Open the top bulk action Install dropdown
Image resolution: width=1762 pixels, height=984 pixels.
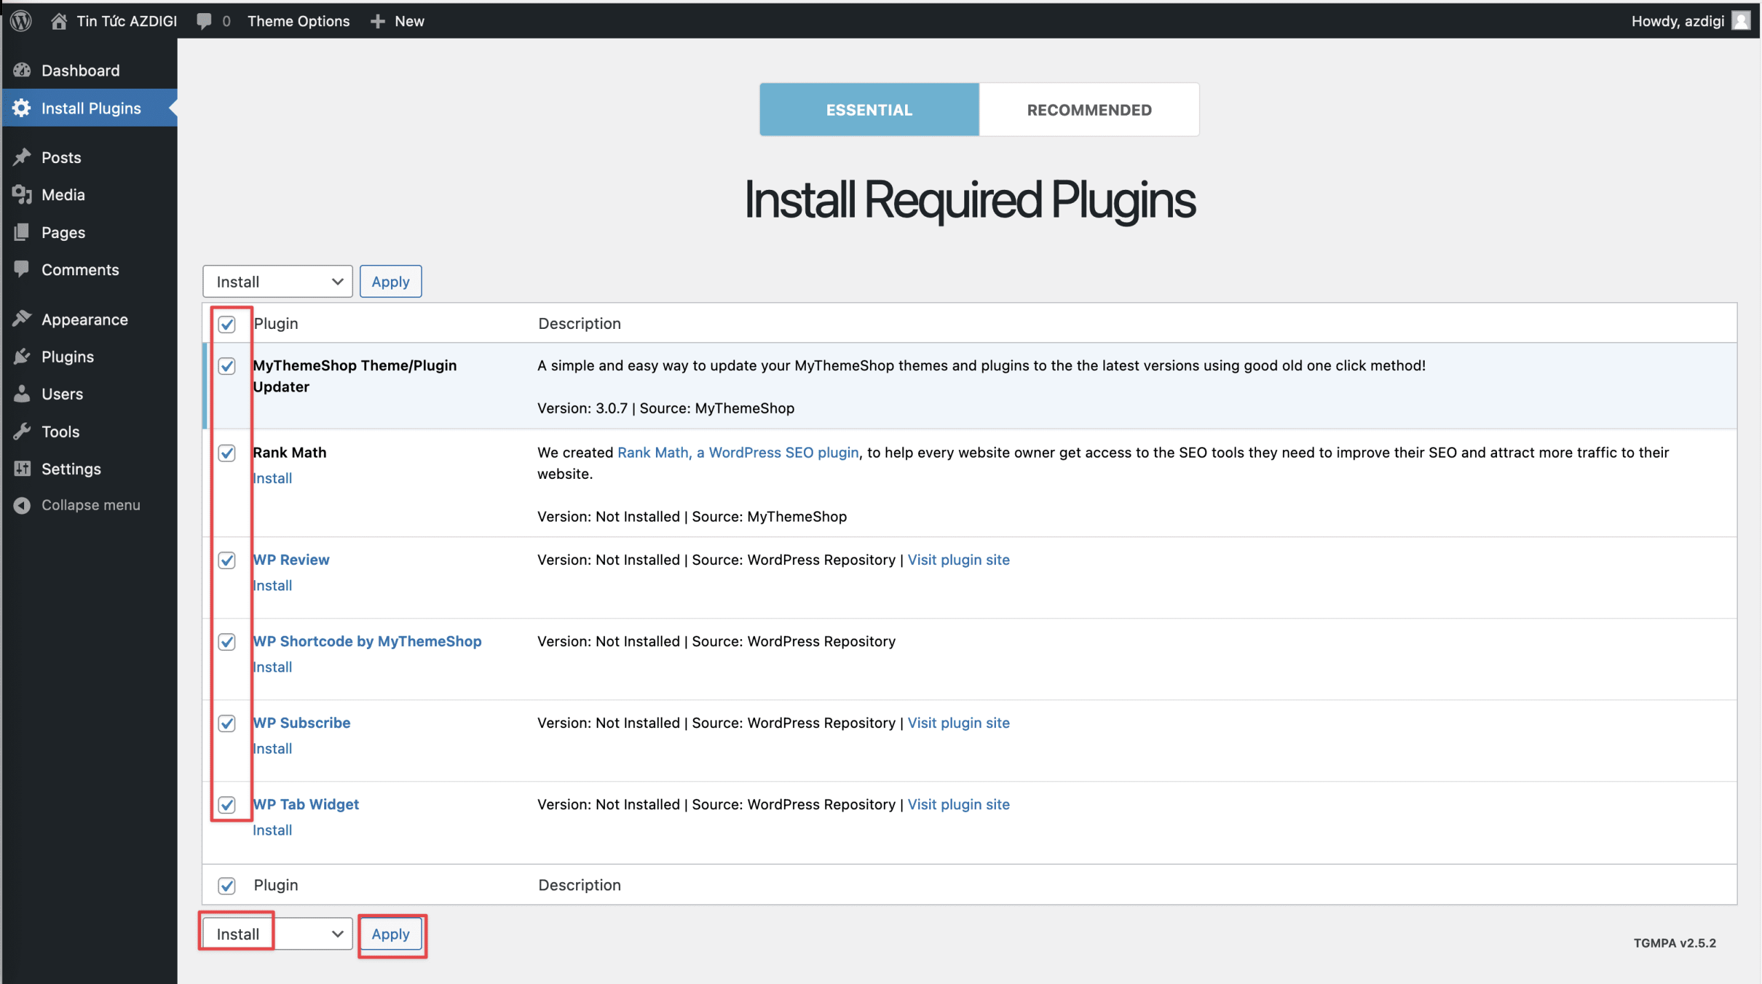(277, 281)
